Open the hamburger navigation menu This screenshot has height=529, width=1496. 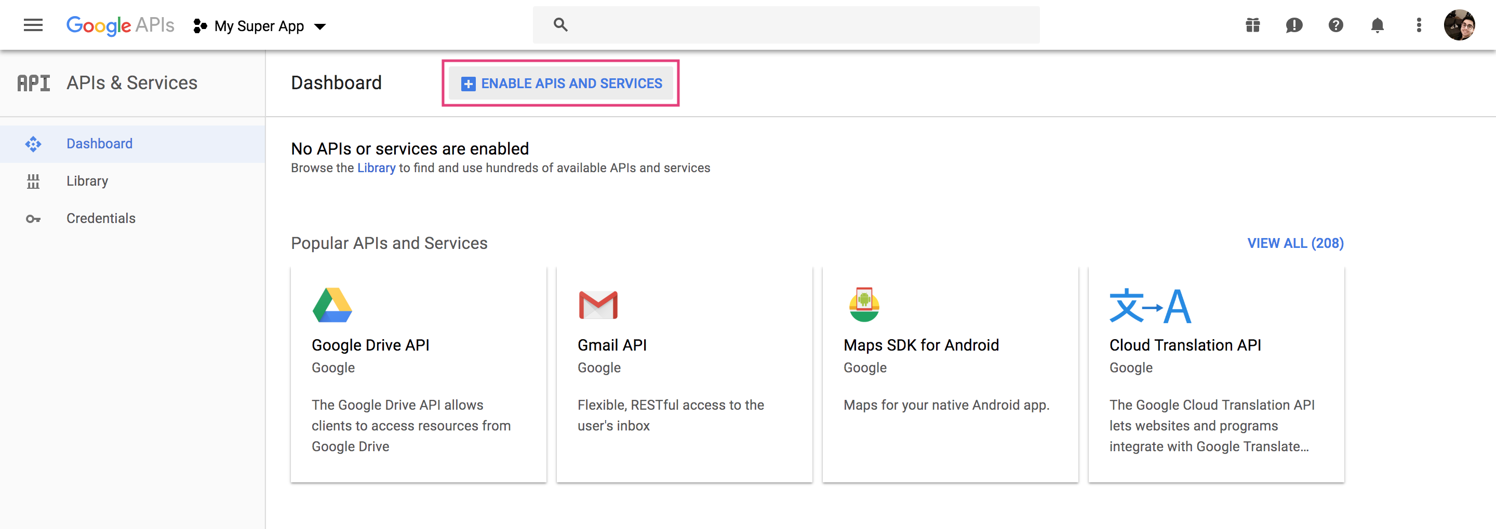coord(33,25)
